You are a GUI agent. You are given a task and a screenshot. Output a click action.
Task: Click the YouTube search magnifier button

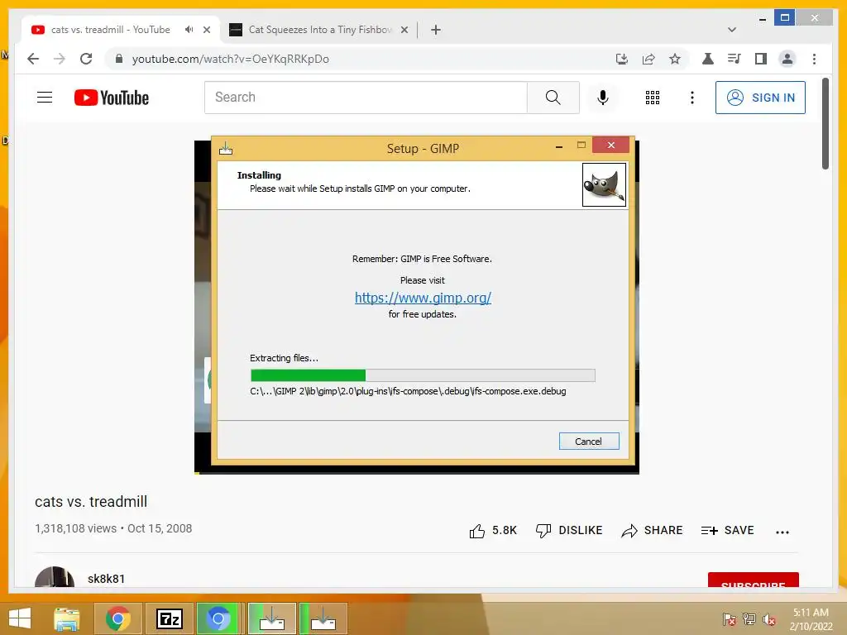(x=553, y=98)
